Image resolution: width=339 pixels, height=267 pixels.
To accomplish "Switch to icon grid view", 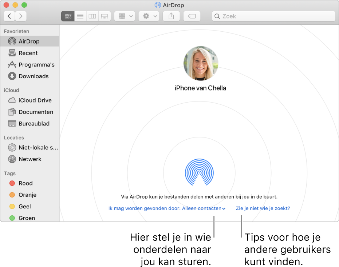I will click(68, 16).
